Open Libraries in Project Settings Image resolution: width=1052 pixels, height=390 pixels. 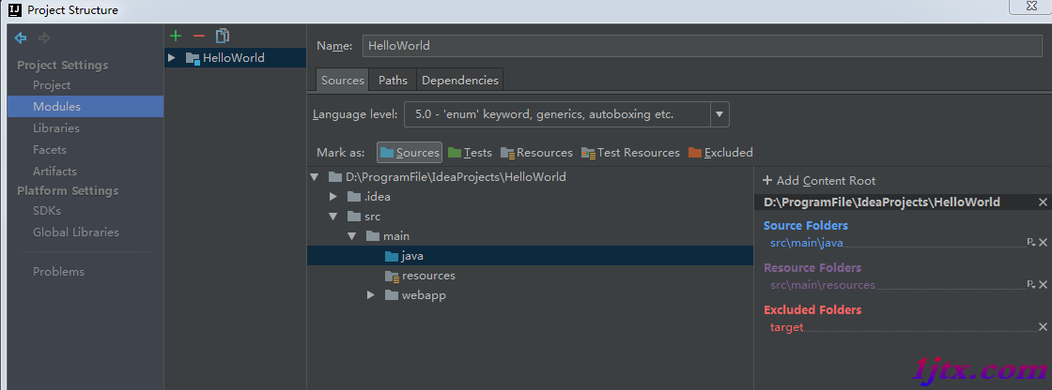pyautogui.click(x=56, y=128)
